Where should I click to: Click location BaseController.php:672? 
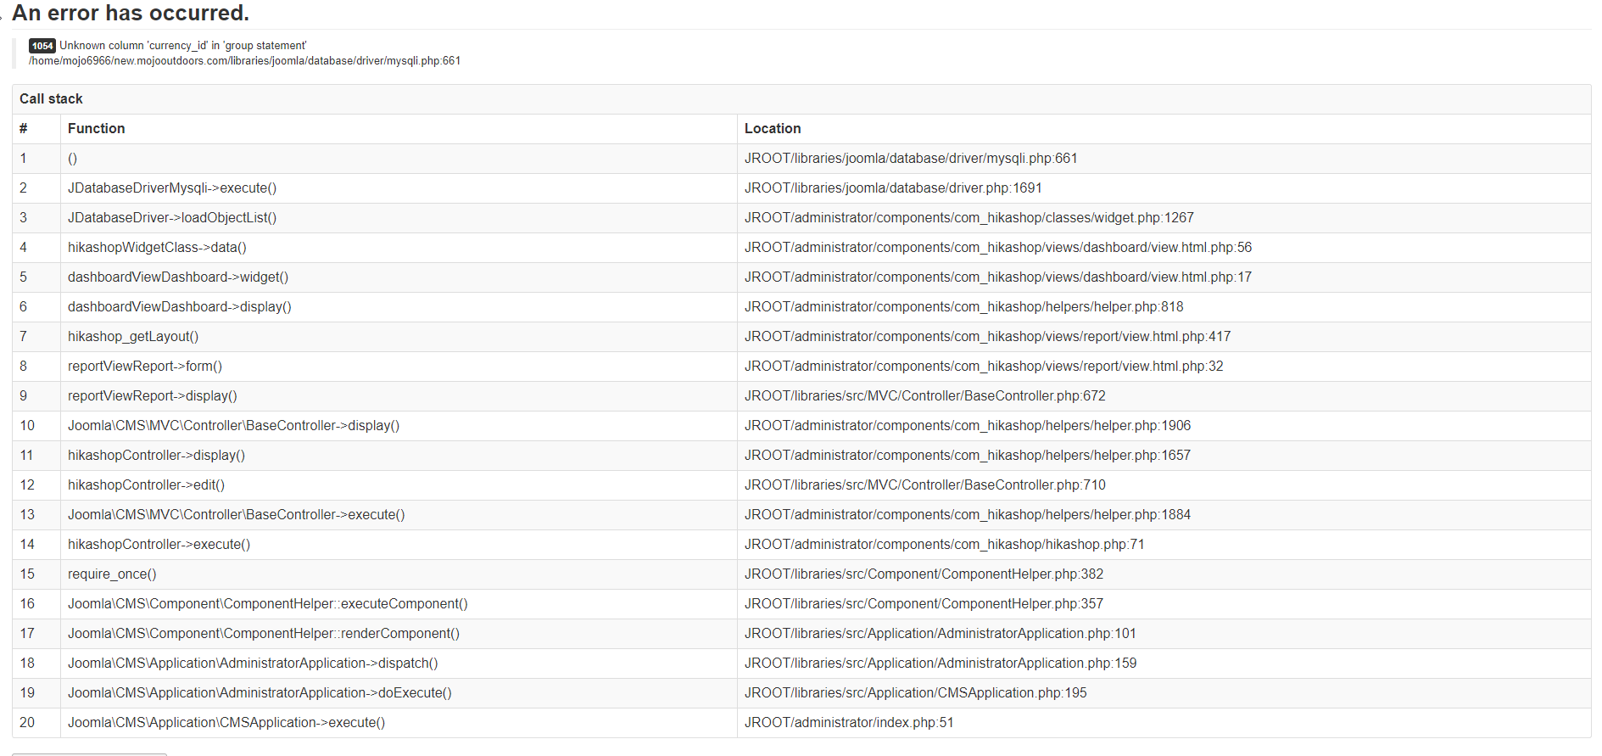925,396
